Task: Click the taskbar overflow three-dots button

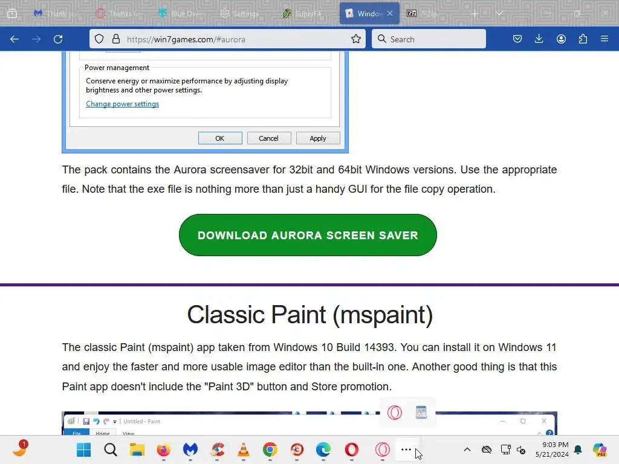Action: point(406,449)
